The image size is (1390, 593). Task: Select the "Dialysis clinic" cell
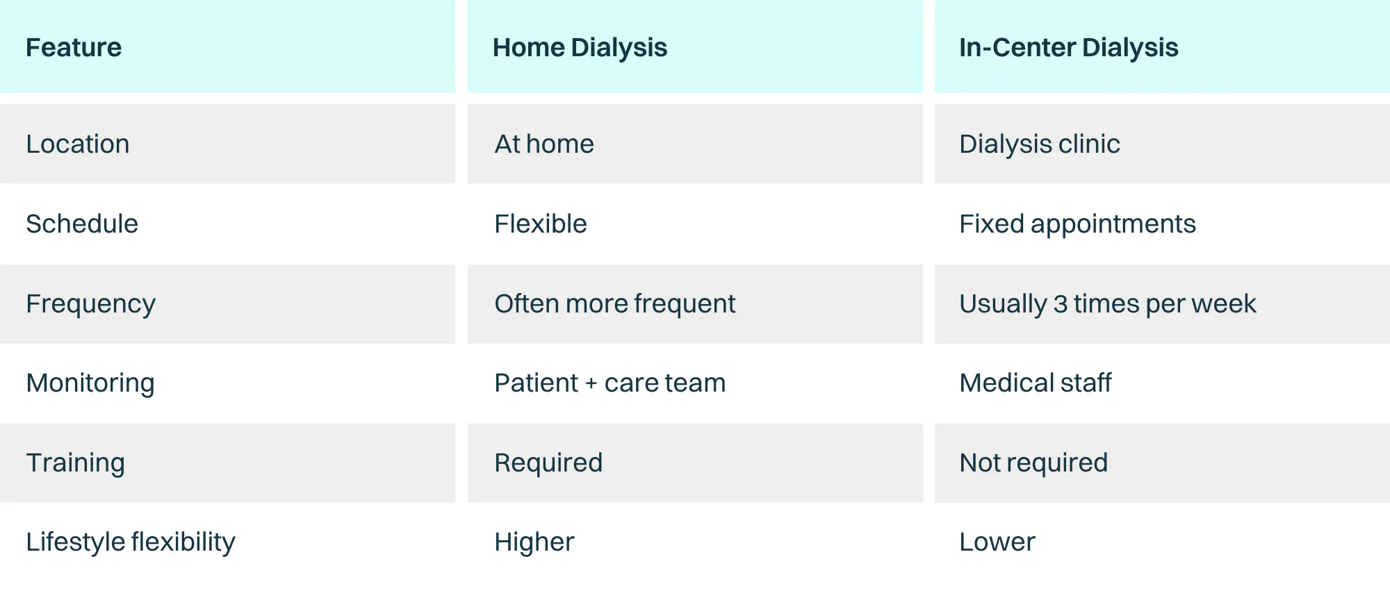(x=1039, y=144)
